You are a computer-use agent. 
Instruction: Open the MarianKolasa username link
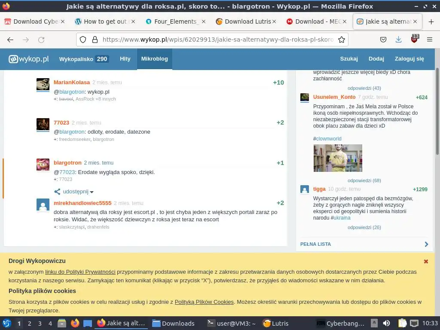coord(72,82)
